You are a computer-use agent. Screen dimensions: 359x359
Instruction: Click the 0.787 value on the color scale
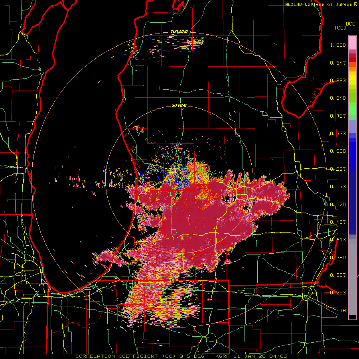338,116
